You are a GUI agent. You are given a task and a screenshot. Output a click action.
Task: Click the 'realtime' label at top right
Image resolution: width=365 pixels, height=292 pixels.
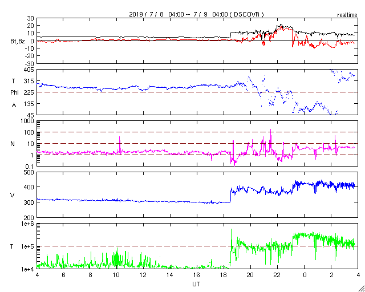coord(347,15)
